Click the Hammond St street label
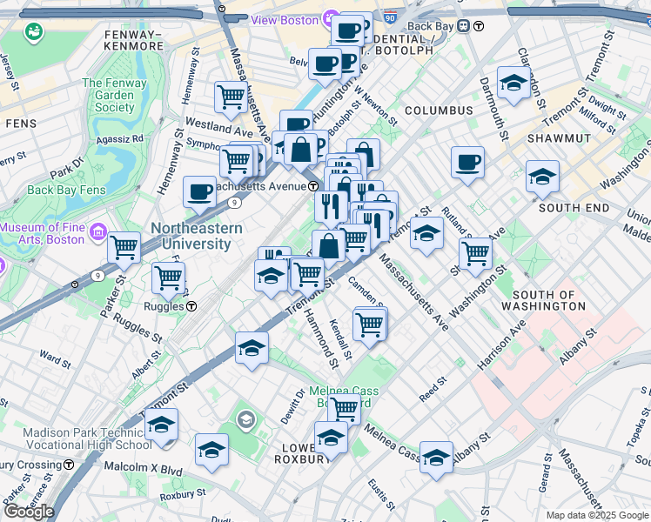The width and height of the screenshot is (651, 522). 321,338
